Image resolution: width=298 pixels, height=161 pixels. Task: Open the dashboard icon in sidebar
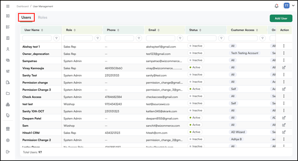tap(8, 16)
